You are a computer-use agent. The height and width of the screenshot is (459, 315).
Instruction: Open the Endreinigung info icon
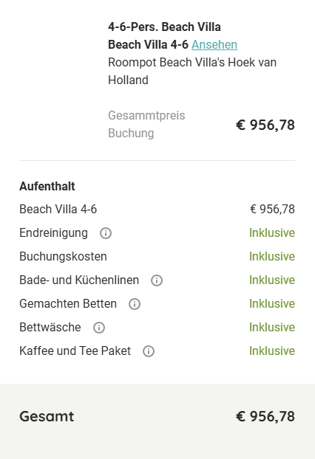point(106,233)
